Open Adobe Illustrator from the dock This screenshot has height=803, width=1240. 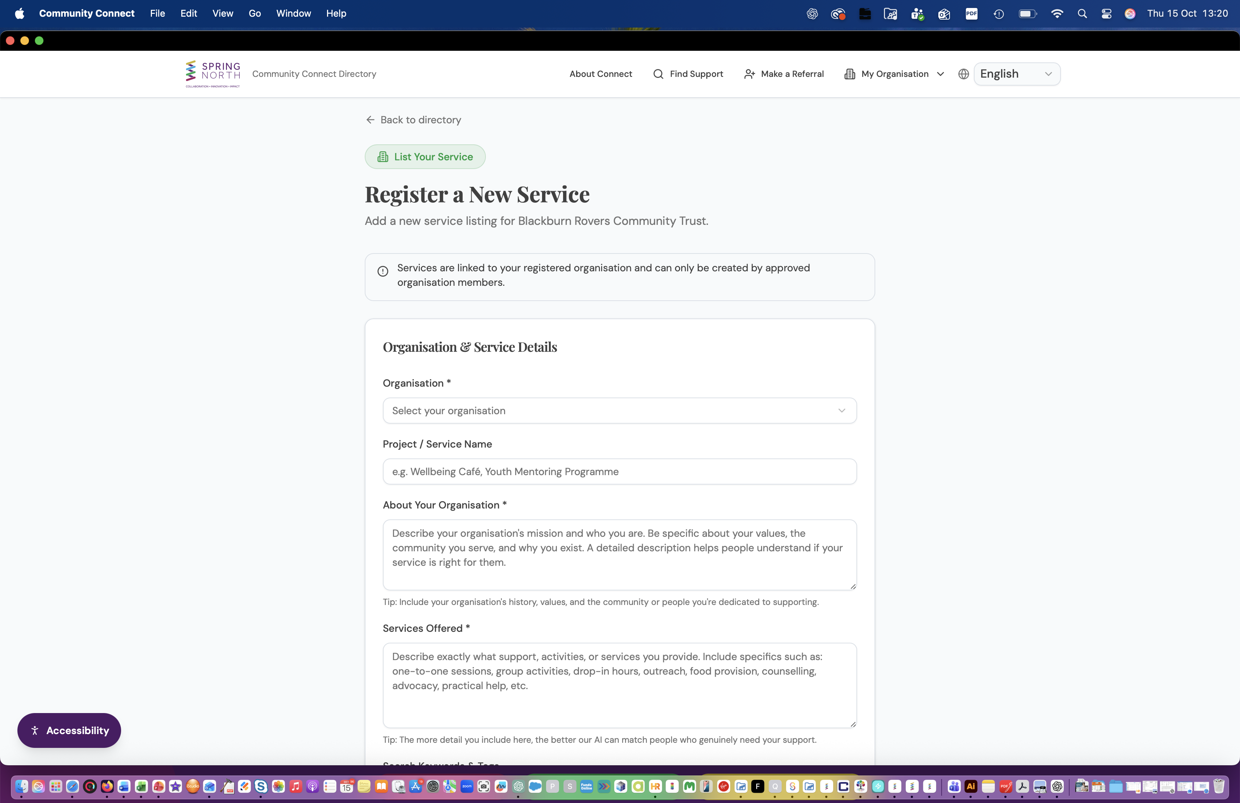[971, 786]
